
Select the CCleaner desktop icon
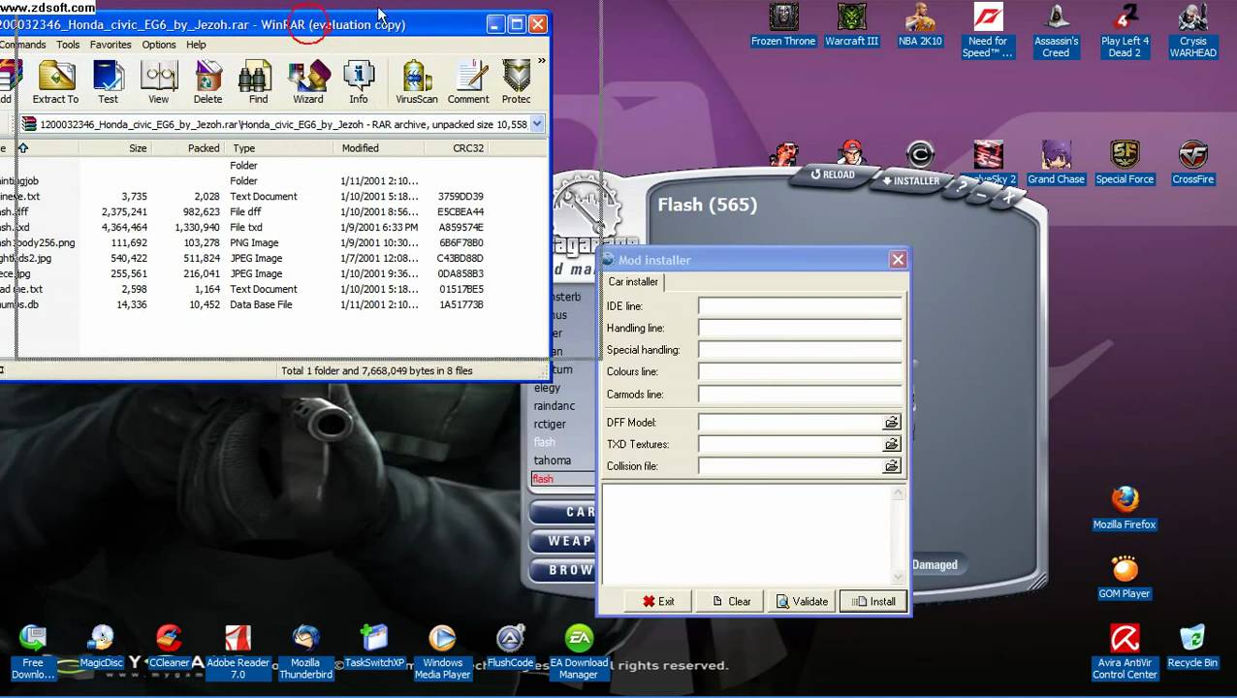[x=169, y=647]
